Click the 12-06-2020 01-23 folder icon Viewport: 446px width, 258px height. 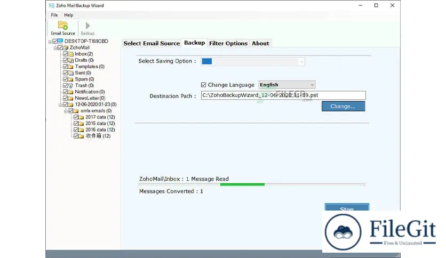(71, 104)
